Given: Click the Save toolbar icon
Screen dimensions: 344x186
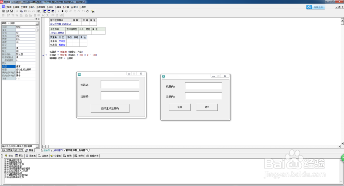Looking at the screenshot, I should point(11,11).
